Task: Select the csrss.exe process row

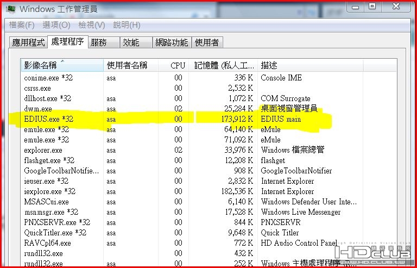Action: click(x=208, y=88)
